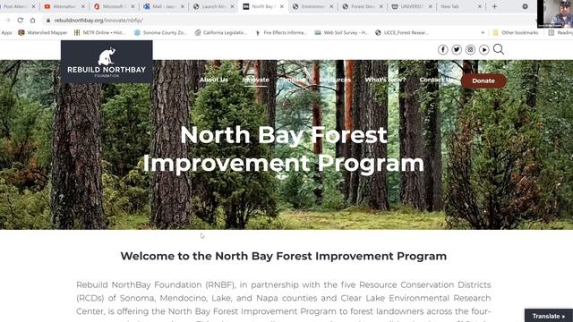Open the Watershed Mapper bookmark
This screenshot has width=573, height=322.
43,32
